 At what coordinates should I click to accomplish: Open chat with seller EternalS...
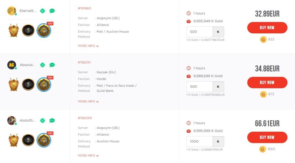tap(52, 11)
